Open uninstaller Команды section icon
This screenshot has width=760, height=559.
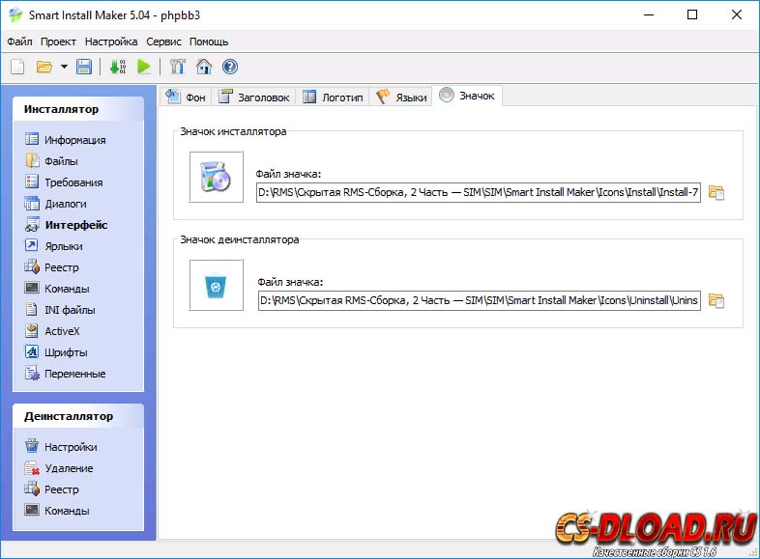[32, 510]
